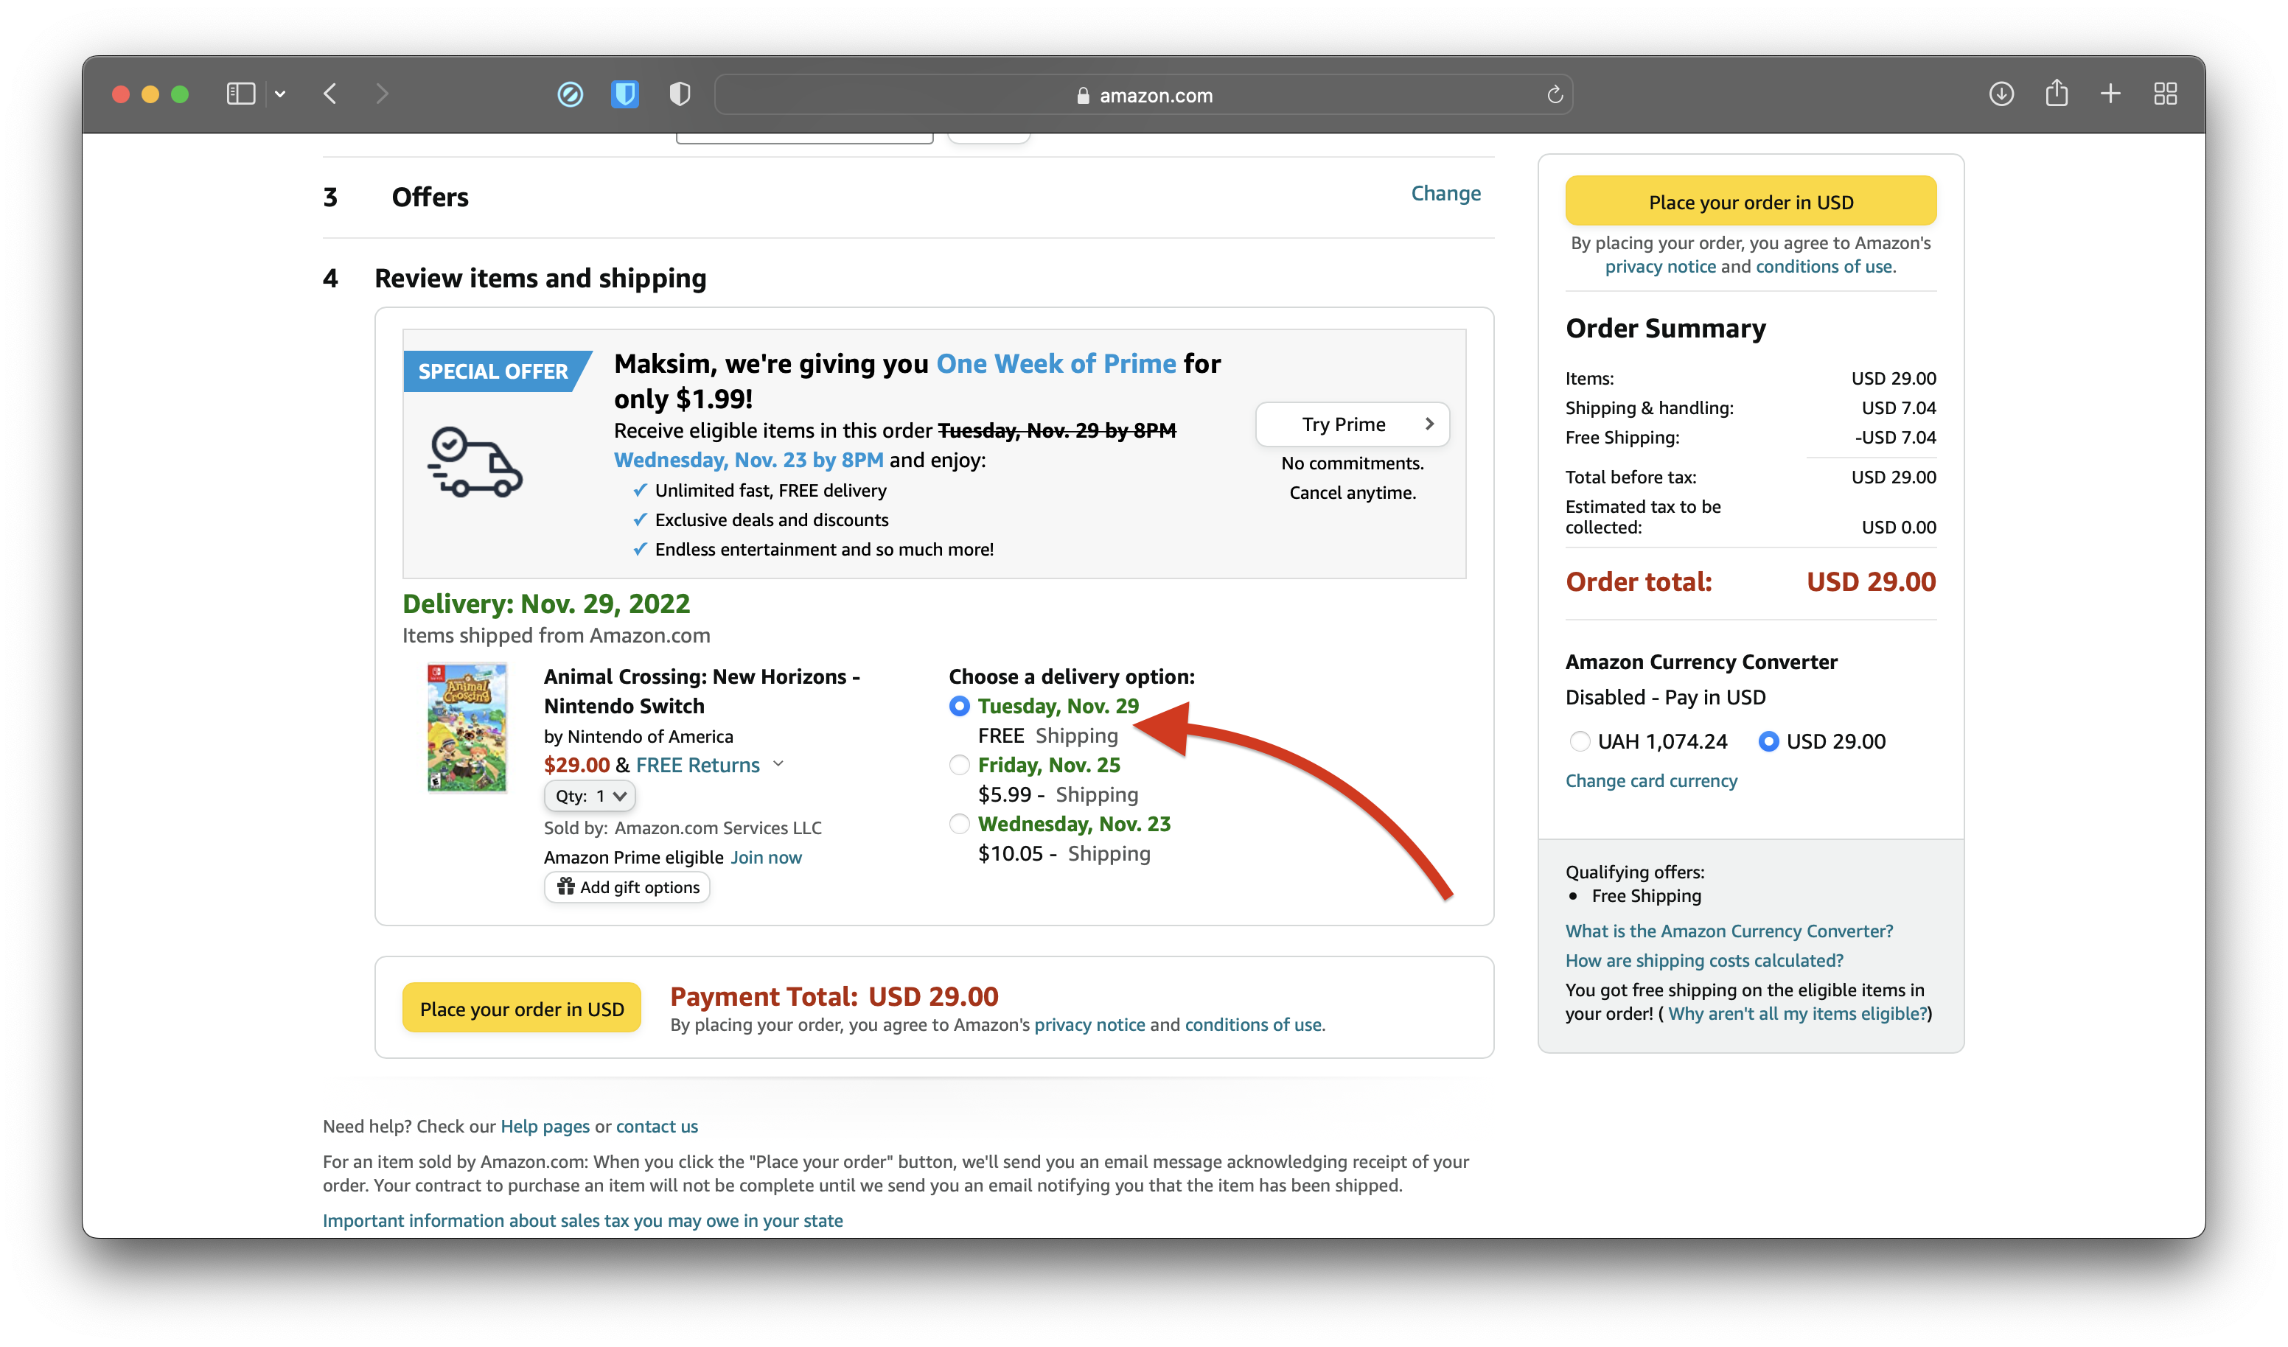Open the sidebar options dropdown arrow
The width and height of the screenshot is (2288, 1347).
[x=279, y=94]
